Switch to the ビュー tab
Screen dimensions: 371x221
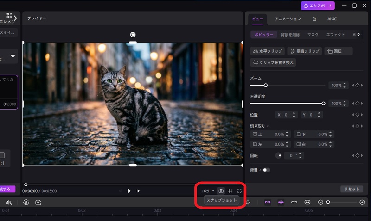pos(257,19)
